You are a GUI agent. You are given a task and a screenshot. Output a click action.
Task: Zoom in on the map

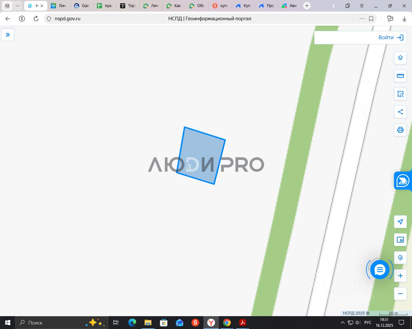[x=400, y=276]
